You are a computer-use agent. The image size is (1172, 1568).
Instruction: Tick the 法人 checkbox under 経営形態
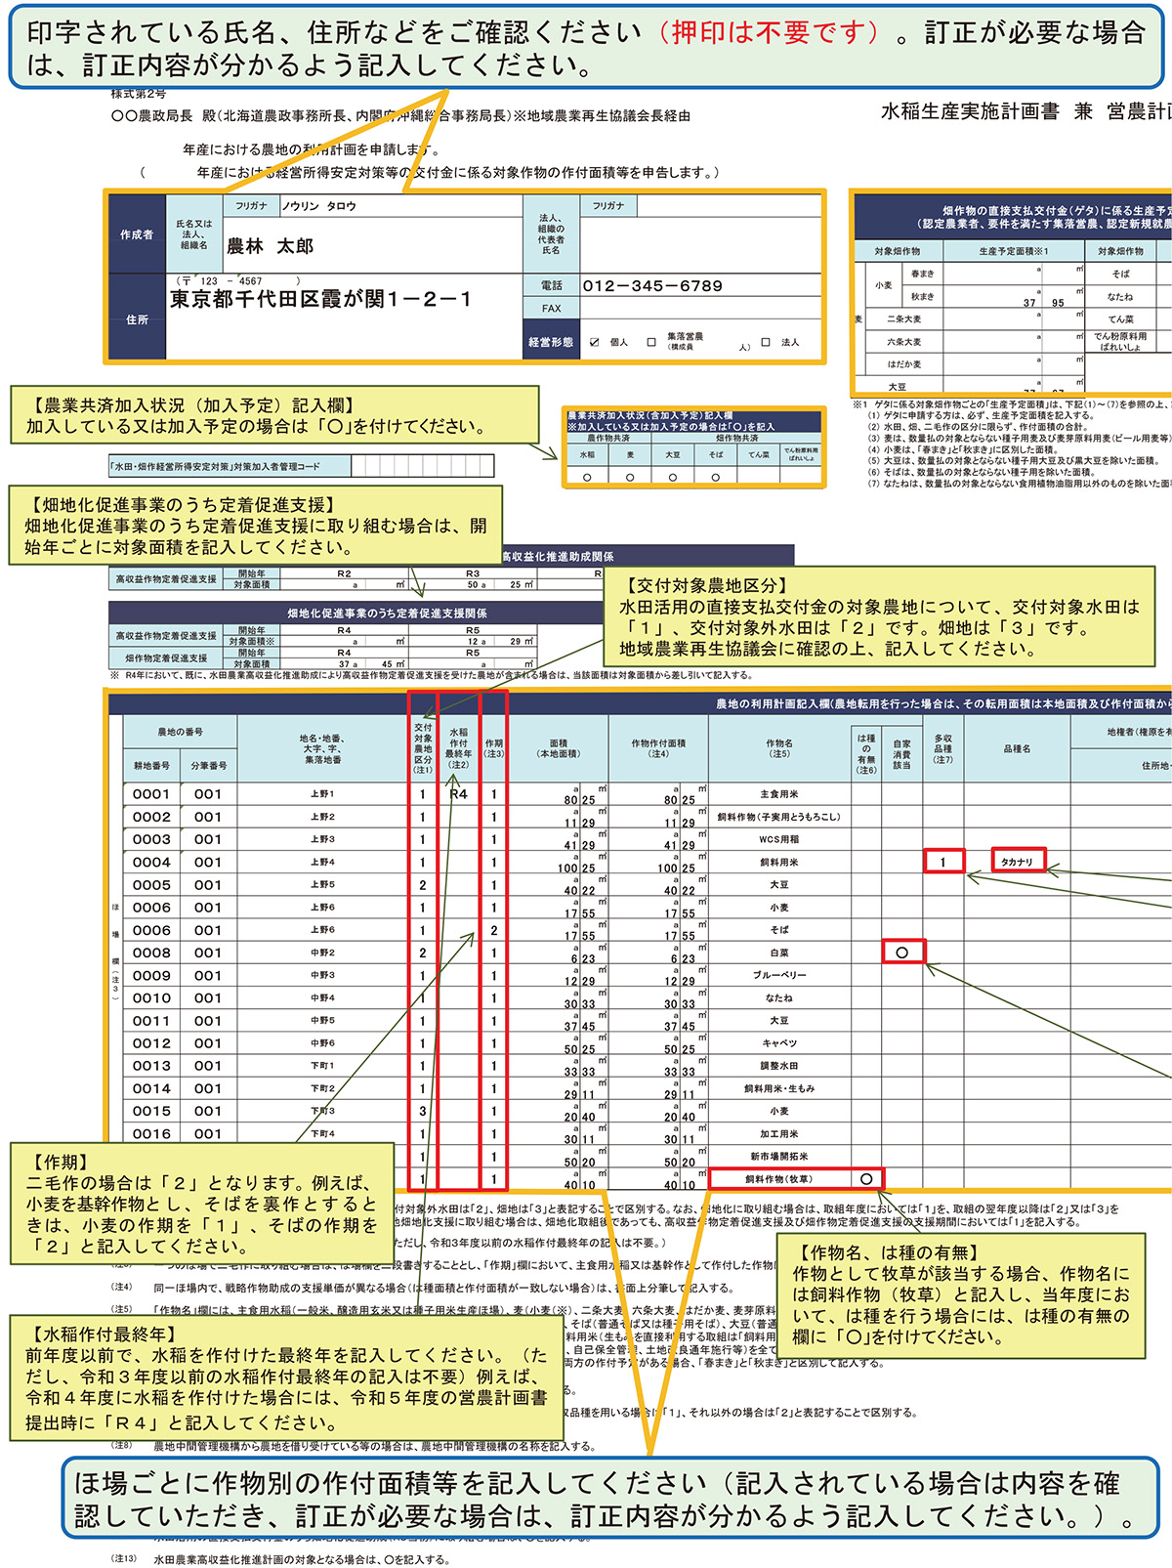766,342
